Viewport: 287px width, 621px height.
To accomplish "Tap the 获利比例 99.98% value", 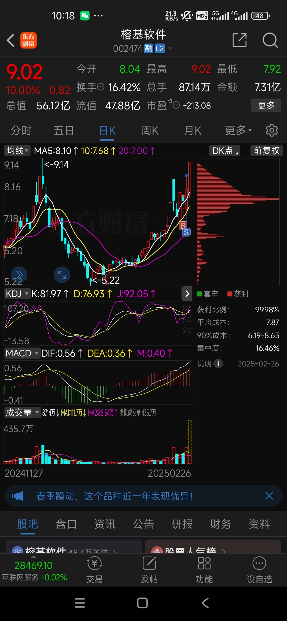I will [x=267, y=309].
